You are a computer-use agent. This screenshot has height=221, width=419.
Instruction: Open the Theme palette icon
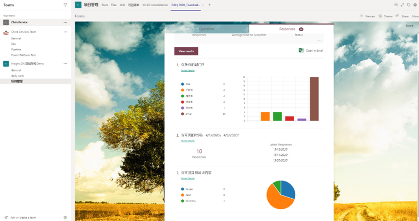(380, 16)
